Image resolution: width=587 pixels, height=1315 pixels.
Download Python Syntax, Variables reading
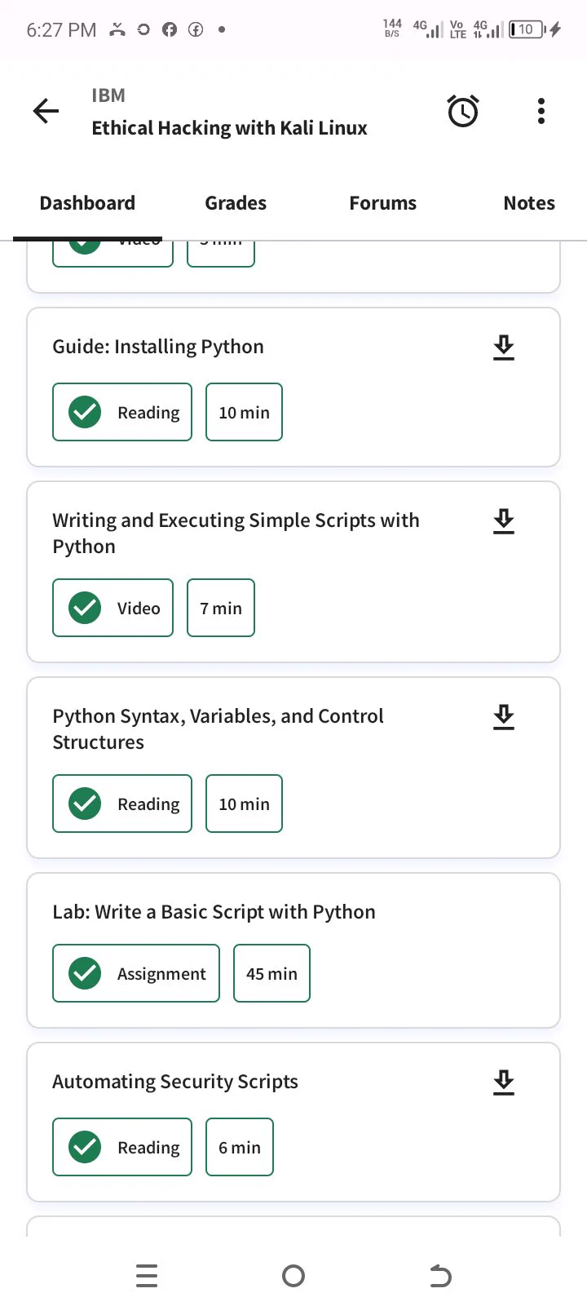point(504,717)
